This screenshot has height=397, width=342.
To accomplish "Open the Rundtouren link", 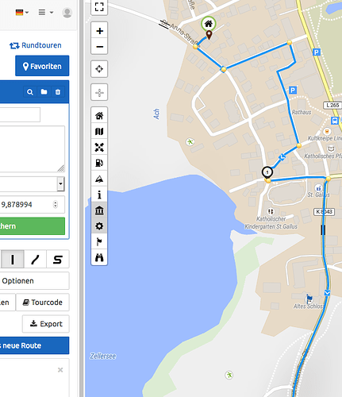I will coord(36,45).
